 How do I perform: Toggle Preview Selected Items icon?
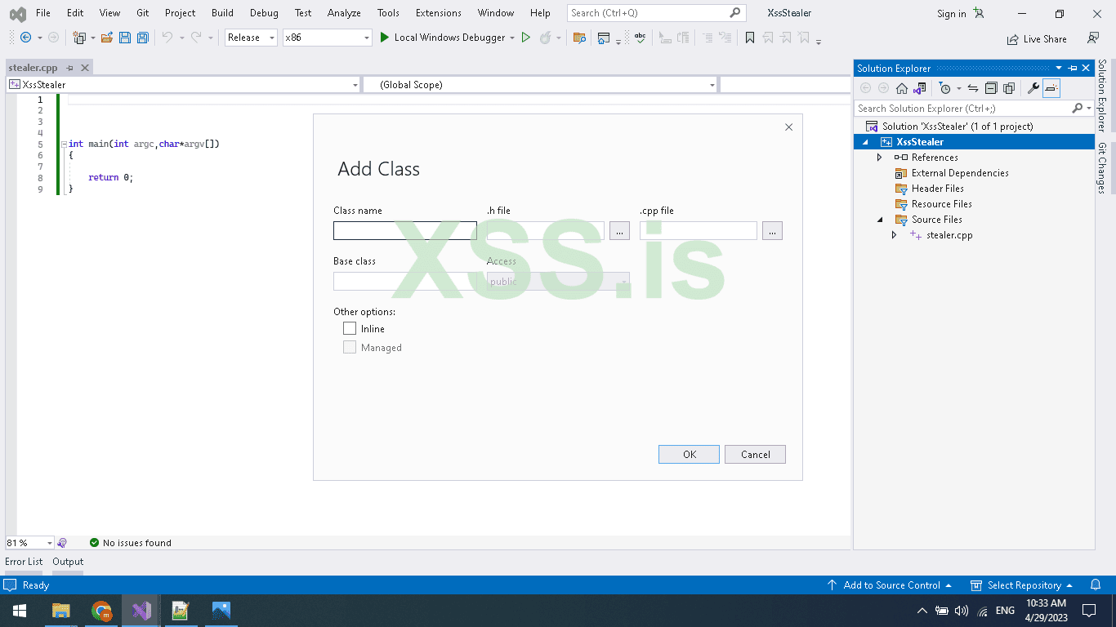[x=1051, y=88]
